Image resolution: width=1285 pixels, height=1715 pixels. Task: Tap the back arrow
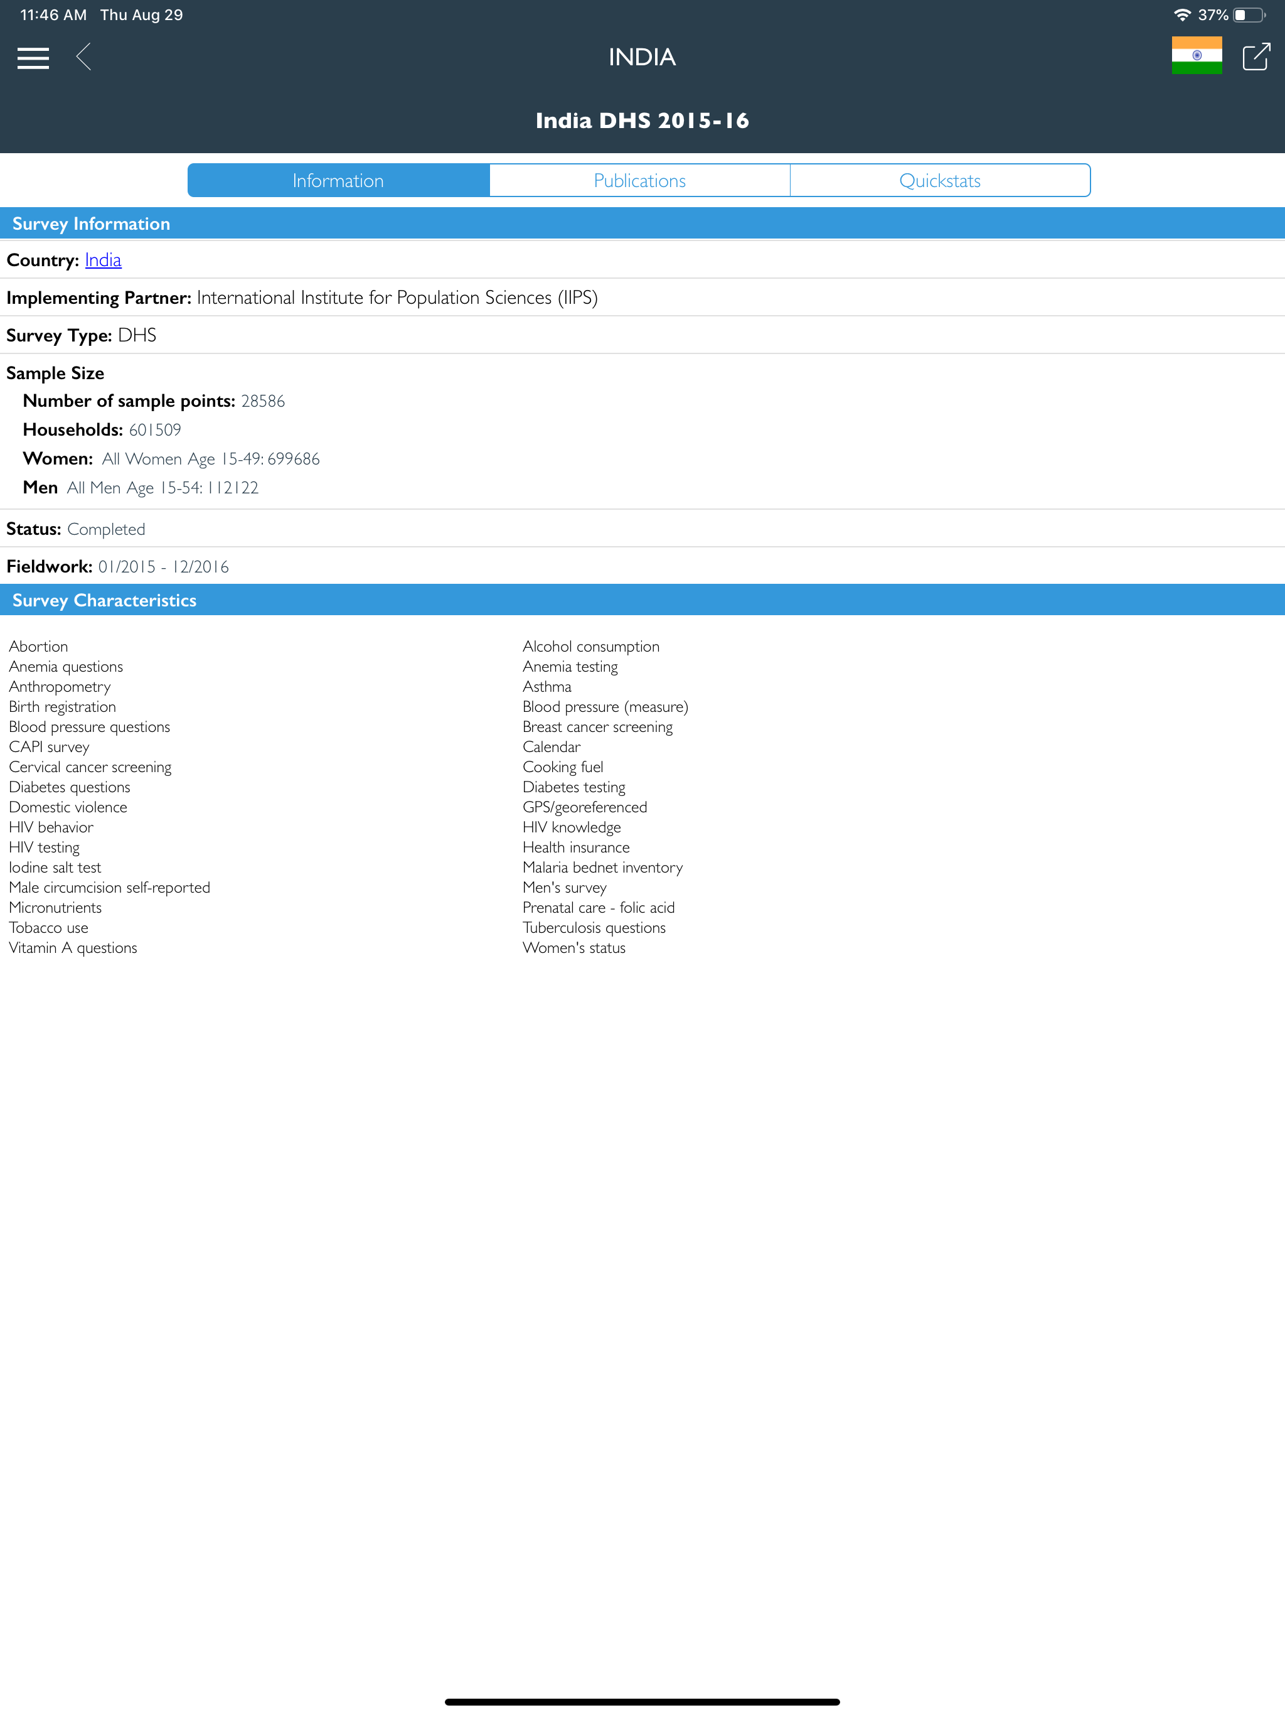pyautogui.click(x=83, y=56)
